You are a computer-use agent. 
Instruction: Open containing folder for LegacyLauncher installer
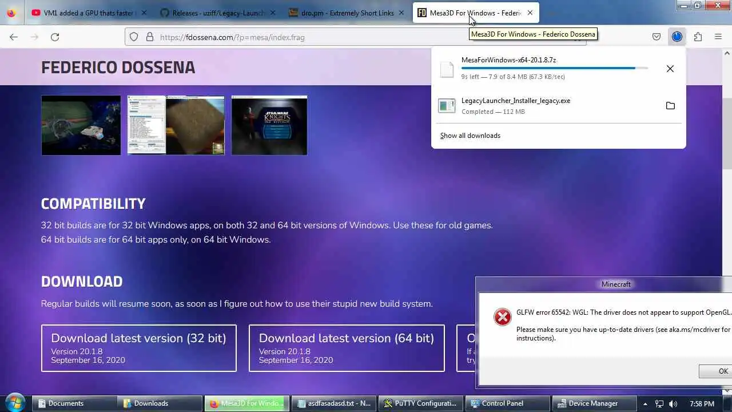tap(670, 106)
